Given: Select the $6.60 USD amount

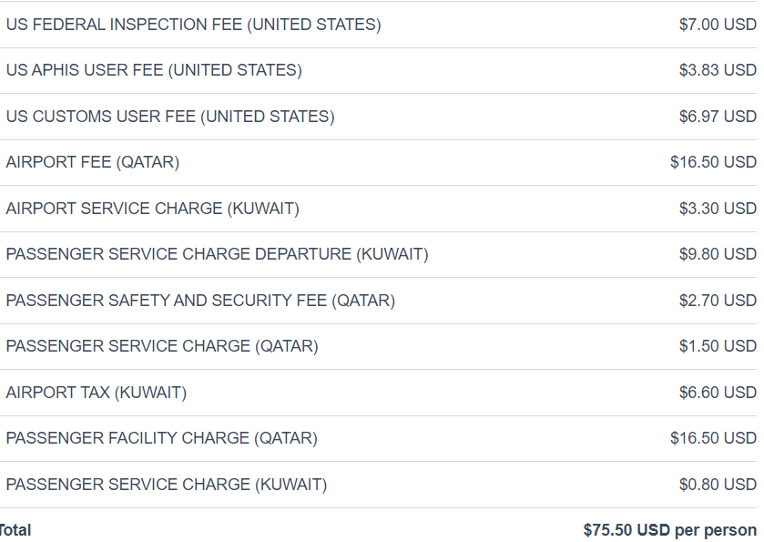Looking at the screenshot, I should tap(718, 393).
